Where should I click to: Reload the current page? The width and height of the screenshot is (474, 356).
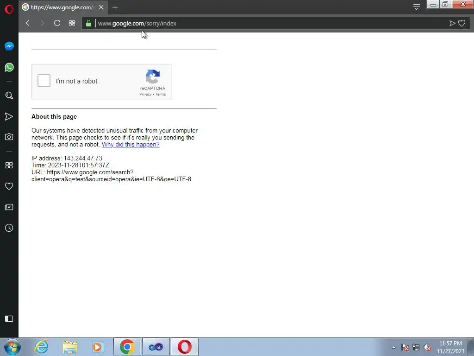pos(57,23)
